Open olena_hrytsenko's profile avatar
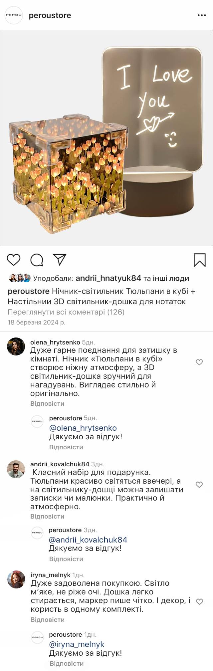Image resolution: width=213 pixels, height=671 pixels. tap(16, 346)
